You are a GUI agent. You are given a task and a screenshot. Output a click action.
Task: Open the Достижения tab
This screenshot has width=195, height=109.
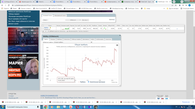(86, 39)
